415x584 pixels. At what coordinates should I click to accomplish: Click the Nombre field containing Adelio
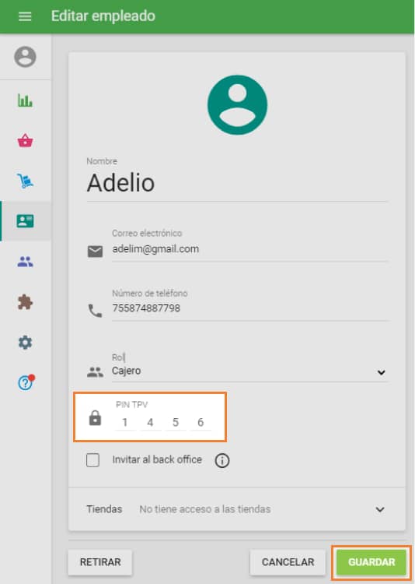(x=237, y=183)
